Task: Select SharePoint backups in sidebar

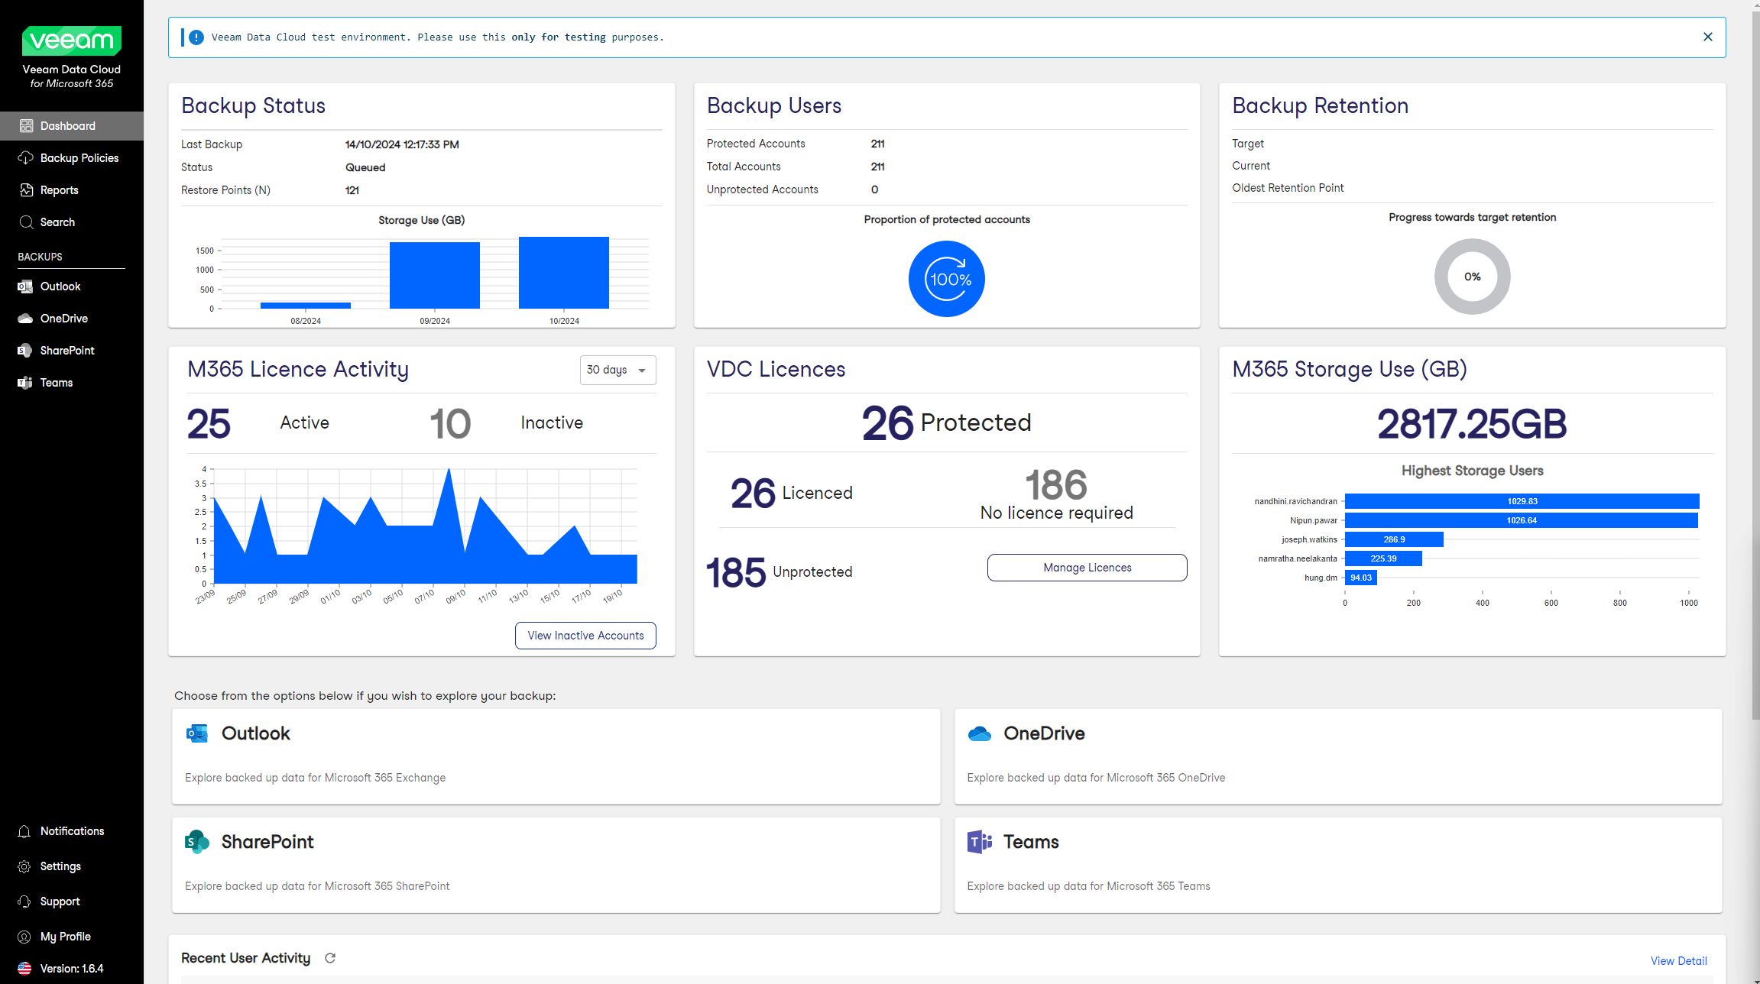Action: (x=72, y=351)
